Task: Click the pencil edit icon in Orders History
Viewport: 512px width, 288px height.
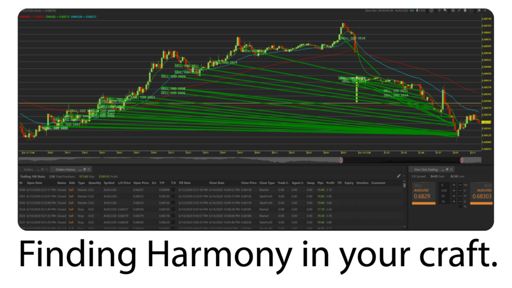Action: (398, 176)
